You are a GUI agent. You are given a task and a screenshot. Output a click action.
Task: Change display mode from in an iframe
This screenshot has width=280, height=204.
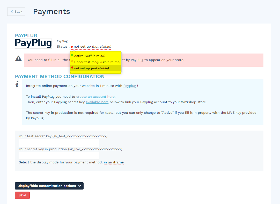click(x=114, y=162)
